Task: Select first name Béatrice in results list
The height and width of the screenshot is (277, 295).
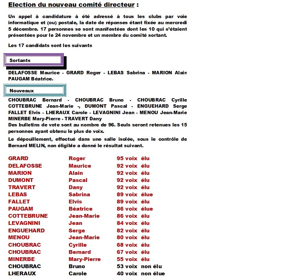Action: [81, 209]
